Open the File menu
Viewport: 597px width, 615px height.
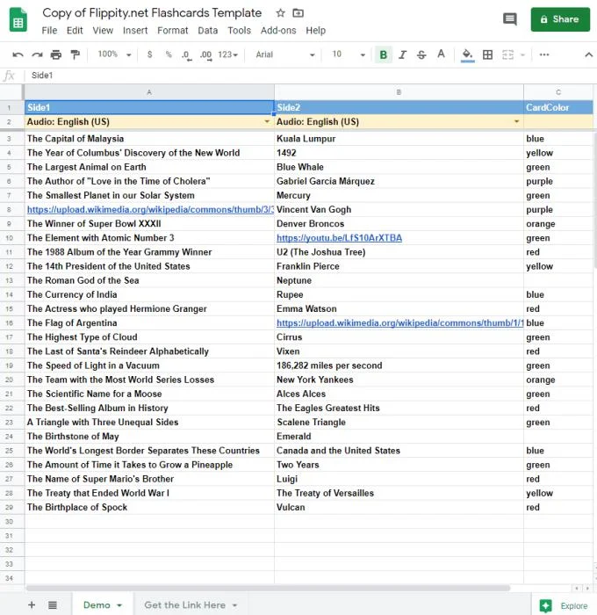click(49, 31)
